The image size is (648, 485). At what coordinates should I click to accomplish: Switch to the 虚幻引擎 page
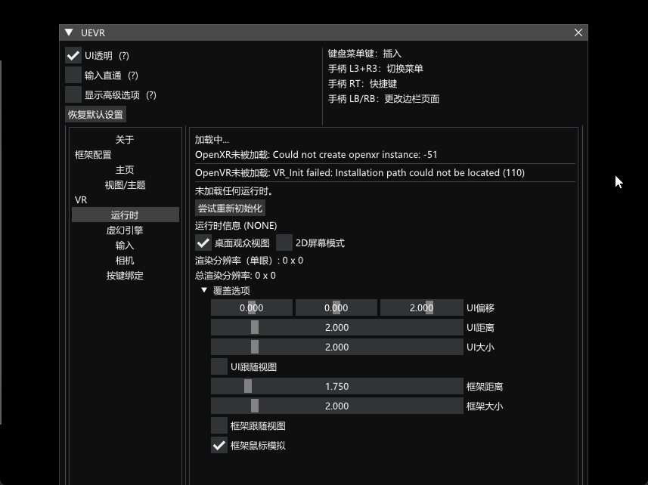pos(125,230)
